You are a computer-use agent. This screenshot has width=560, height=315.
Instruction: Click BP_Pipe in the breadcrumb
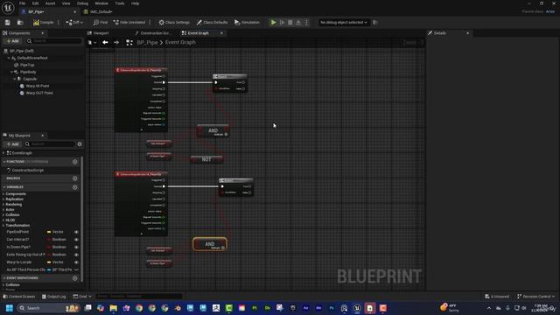[x=147, y=43]
